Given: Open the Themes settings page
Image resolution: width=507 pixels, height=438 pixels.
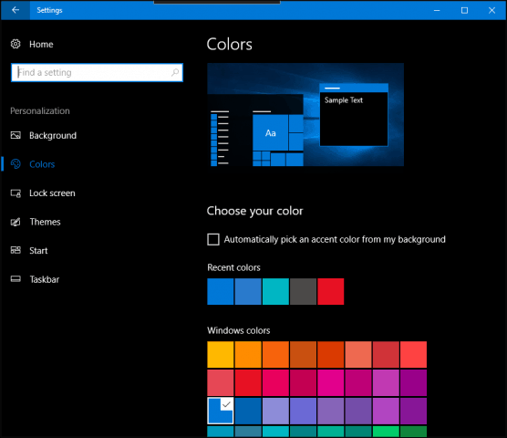Looking at the screenshot, I should [45, 222].
